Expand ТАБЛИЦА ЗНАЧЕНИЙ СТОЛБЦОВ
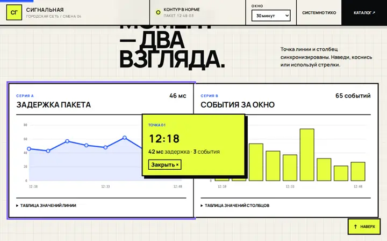Viewport: 387px width, 241px height. 235,205
